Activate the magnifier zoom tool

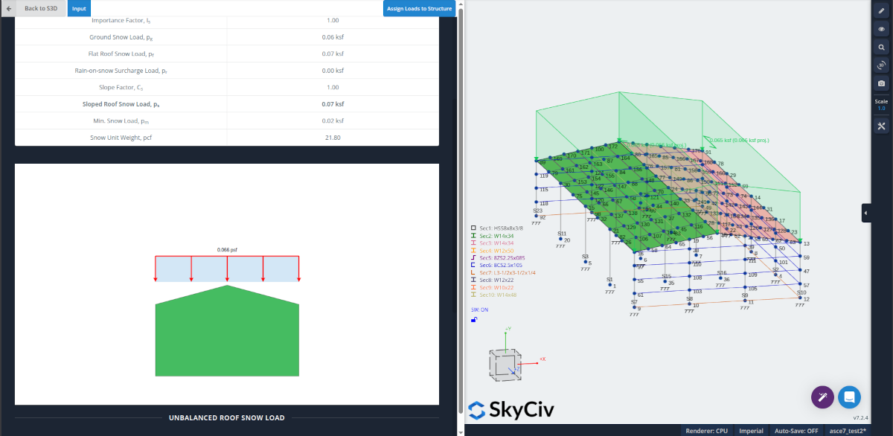(x=881, y=47)
